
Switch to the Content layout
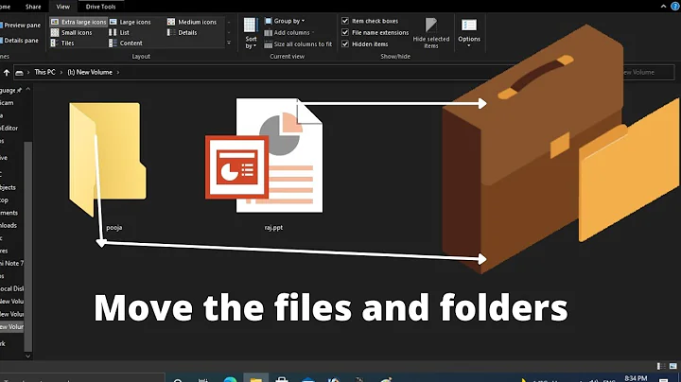click(x=126, y=43)
